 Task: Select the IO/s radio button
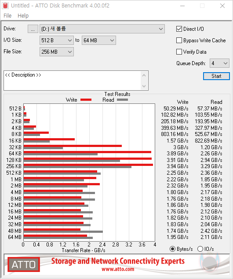(200, 249)
